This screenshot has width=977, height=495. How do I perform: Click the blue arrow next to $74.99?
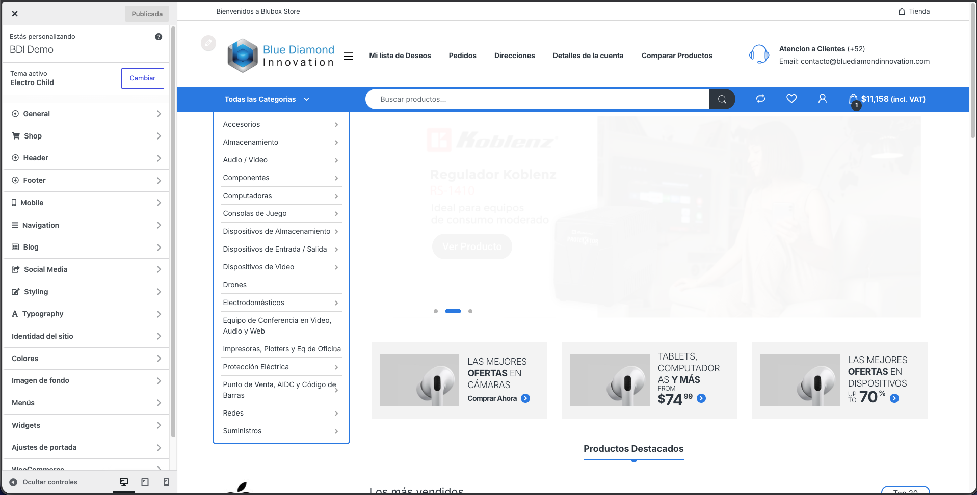pyautogui.click(x=701, y=398)
